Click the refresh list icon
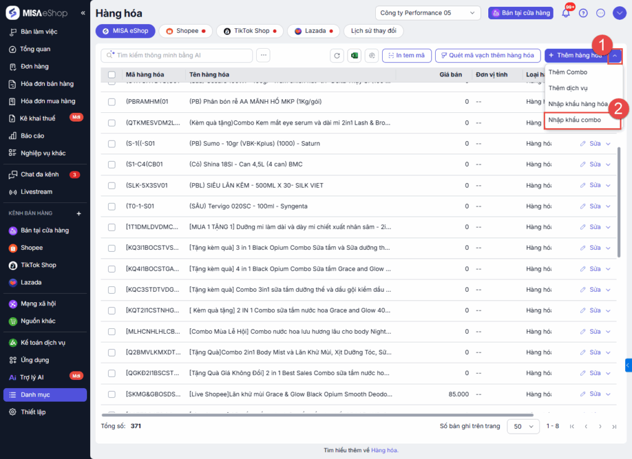The image size is (632, 459). click(x=337, y=55)
